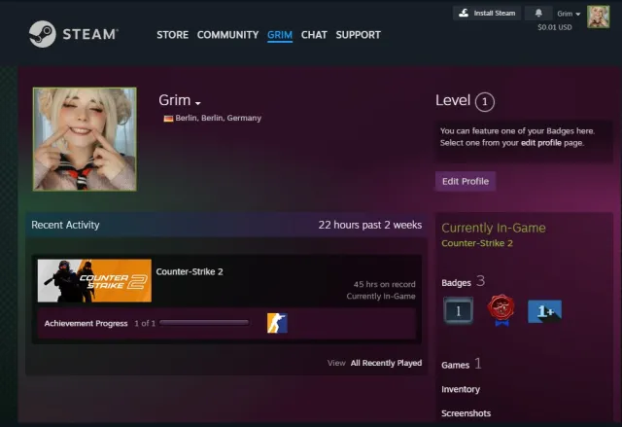Go to the CHAT menu item
This screenshot has width=622, height=427.
point(314,35)
